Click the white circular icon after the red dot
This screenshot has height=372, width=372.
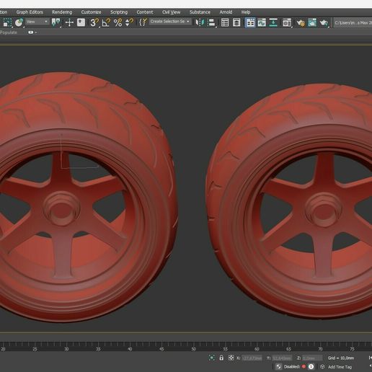(x=311, y=366)
